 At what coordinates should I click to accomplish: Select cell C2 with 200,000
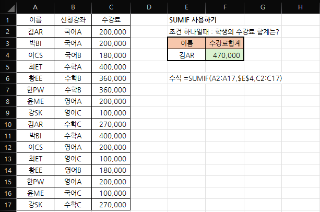tap(111, 32)
